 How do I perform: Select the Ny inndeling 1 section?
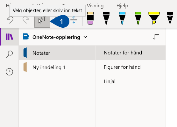(57, 67)
